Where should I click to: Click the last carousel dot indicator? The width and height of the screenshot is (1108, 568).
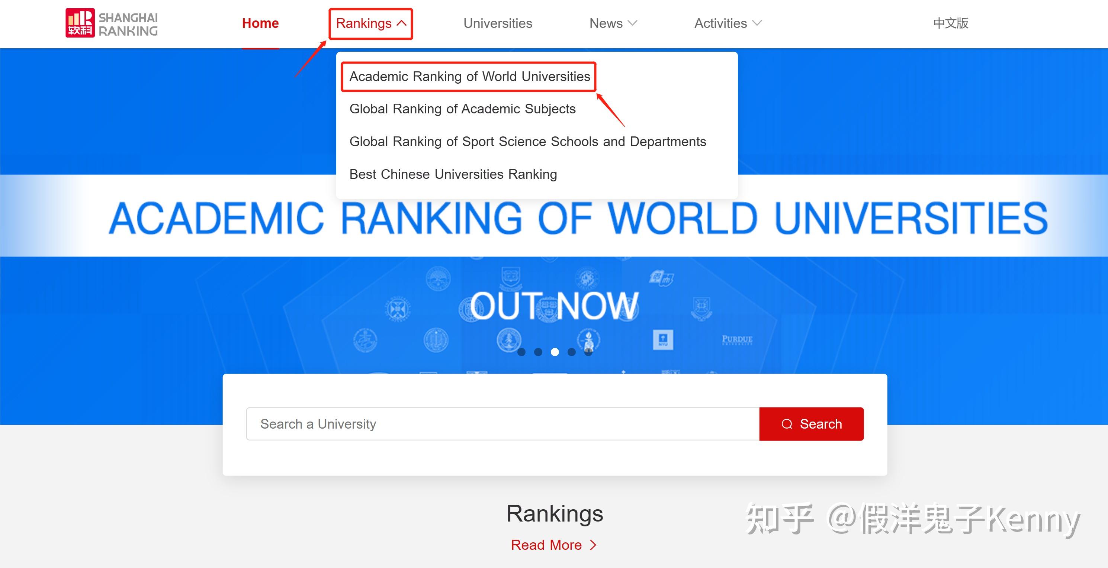tap(588, 352)
